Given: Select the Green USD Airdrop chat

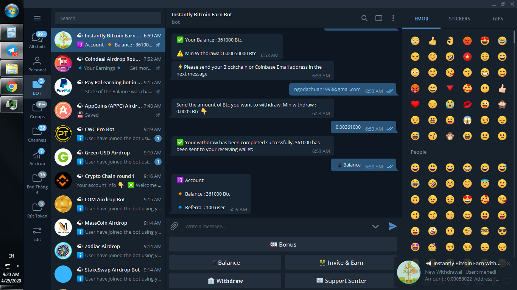Looking at the screenshot, I should click(108, 157).
